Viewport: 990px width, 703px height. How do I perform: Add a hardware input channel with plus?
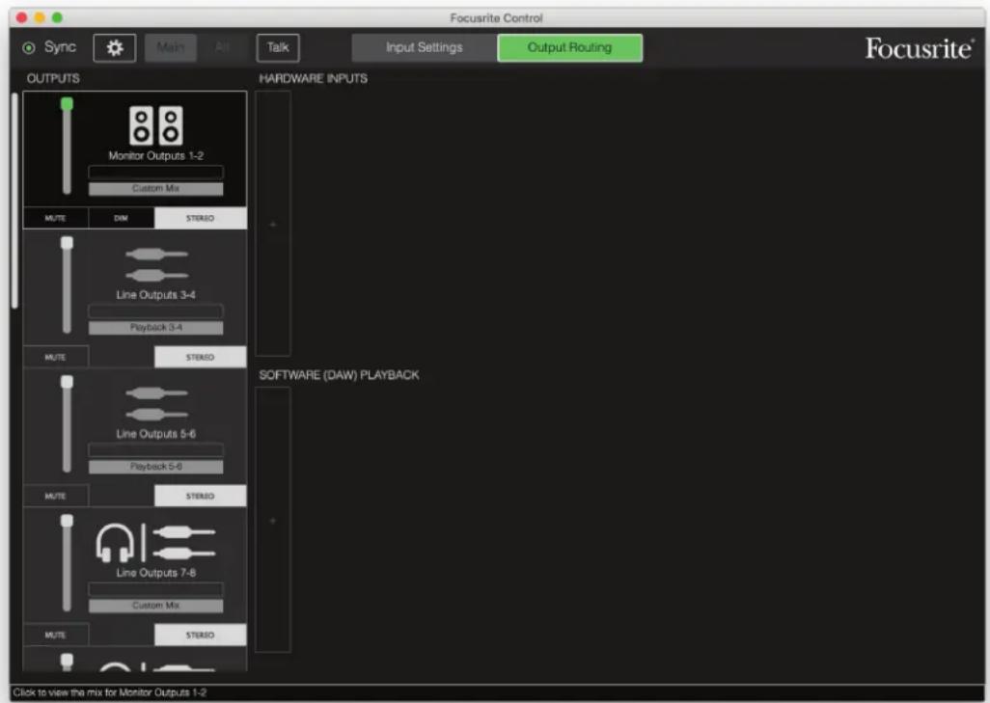point(273,224)
